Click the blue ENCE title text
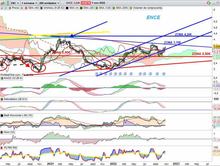This screenshot has height=166, width=220. [153, 17]
